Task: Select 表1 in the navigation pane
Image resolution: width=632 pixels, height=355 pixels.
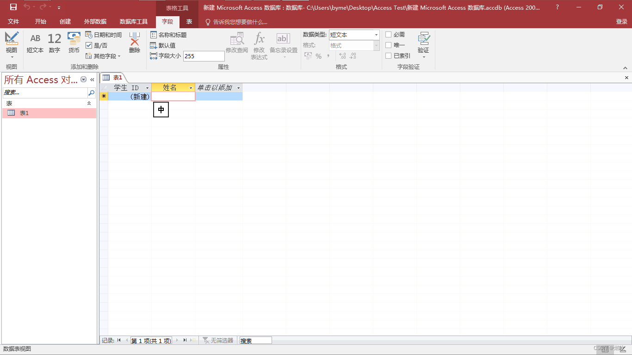Action: (49, 113)
